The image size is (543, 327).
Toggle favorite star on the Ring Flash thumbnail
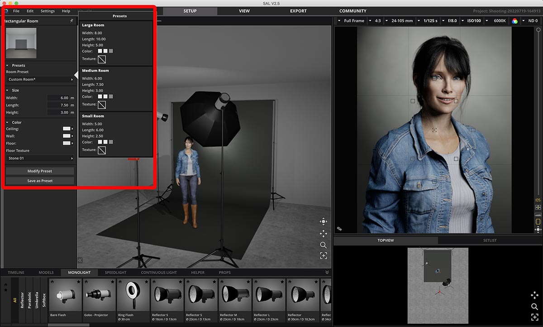pyautogui.click(x=146, y=282)
